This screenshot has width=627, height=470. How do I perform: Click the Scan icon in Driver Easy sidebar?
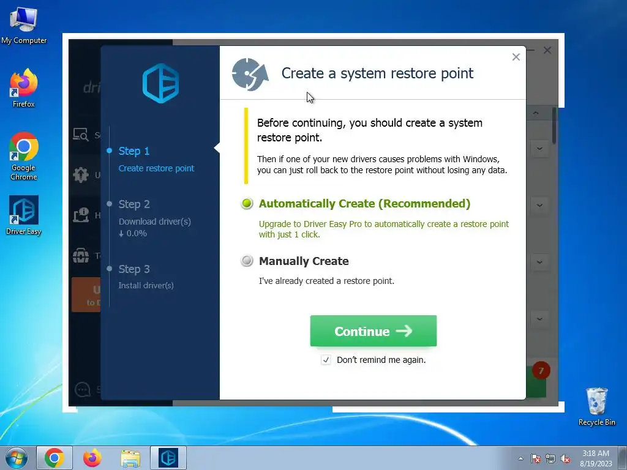pos(81,135)
